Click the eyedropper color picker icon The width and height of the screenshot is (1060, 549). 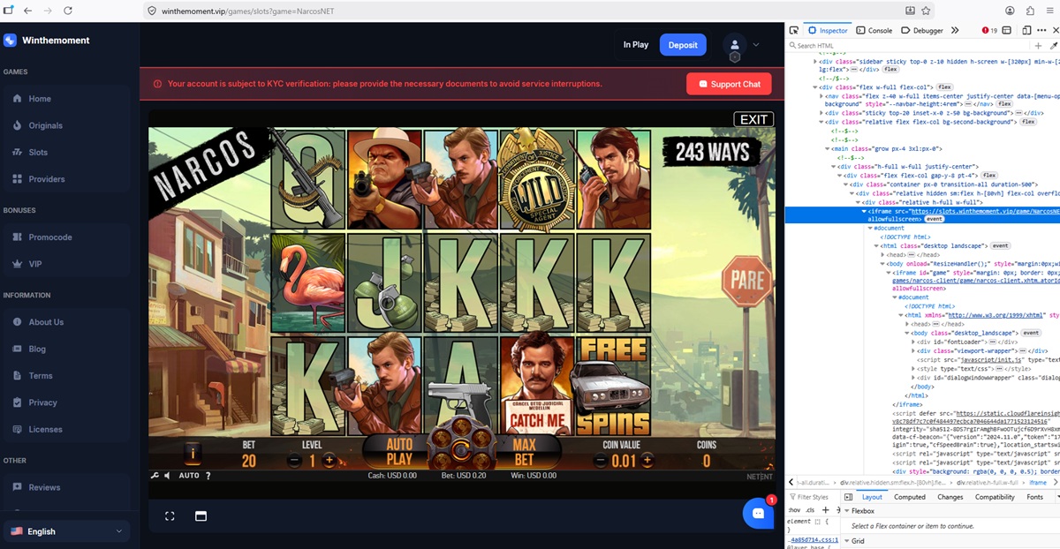(x=1053, y=45)
